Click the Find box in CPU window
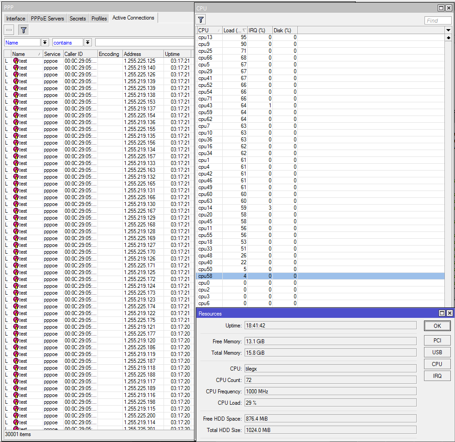This screenshot has width=455, height=442. 438,20
